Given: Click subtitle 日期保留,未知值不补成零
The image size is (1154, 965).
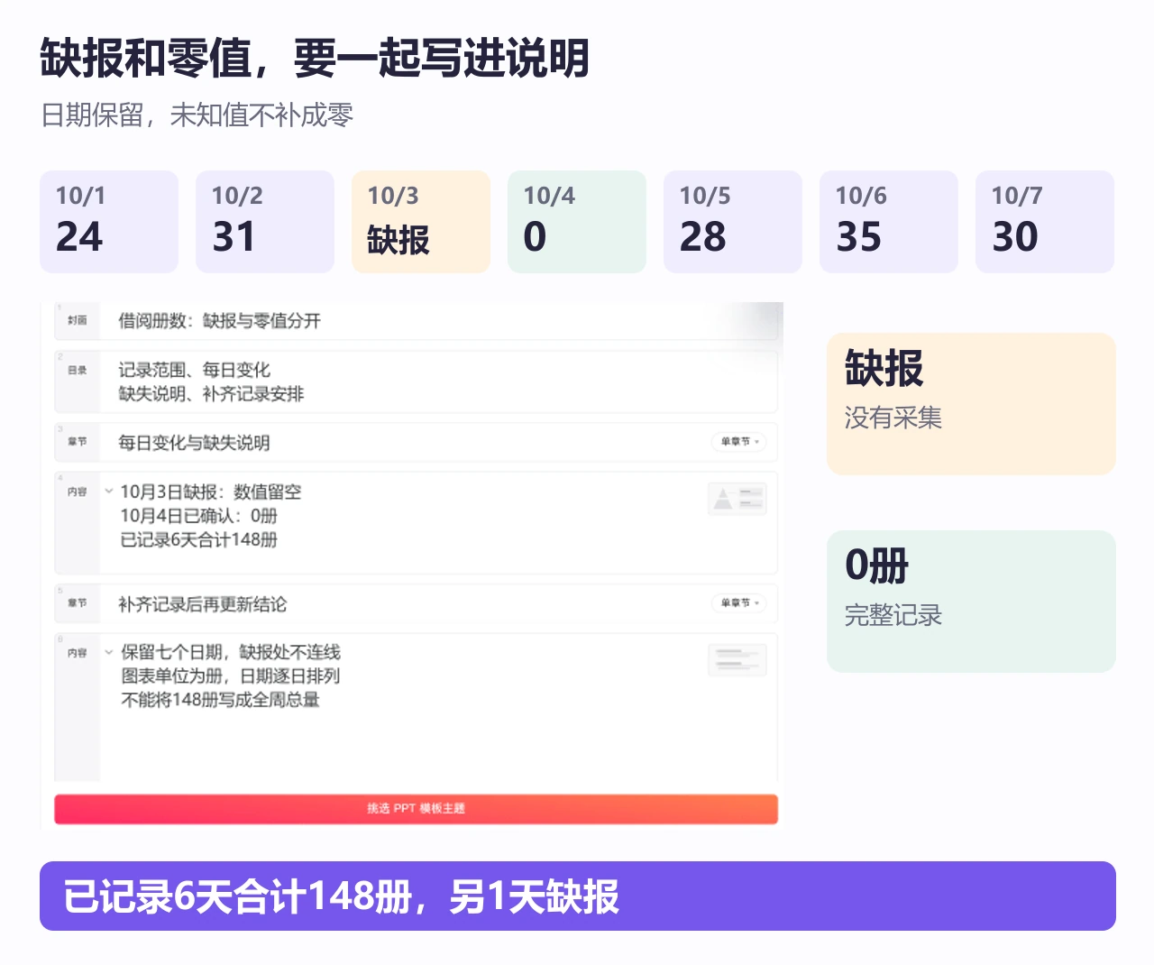Looking at the screenshot, I should pyautogui.click(x=197, y=115).
